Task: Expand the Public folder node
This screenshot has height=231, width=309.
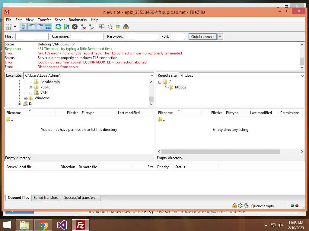Action: click(31, 88)
